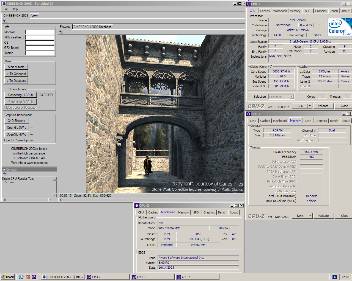The width and height of the screenshot is (352, 281).
Task: Expand Tools arrow in CPU-Z Memory timings window
Action: click(x=310, y=216)
